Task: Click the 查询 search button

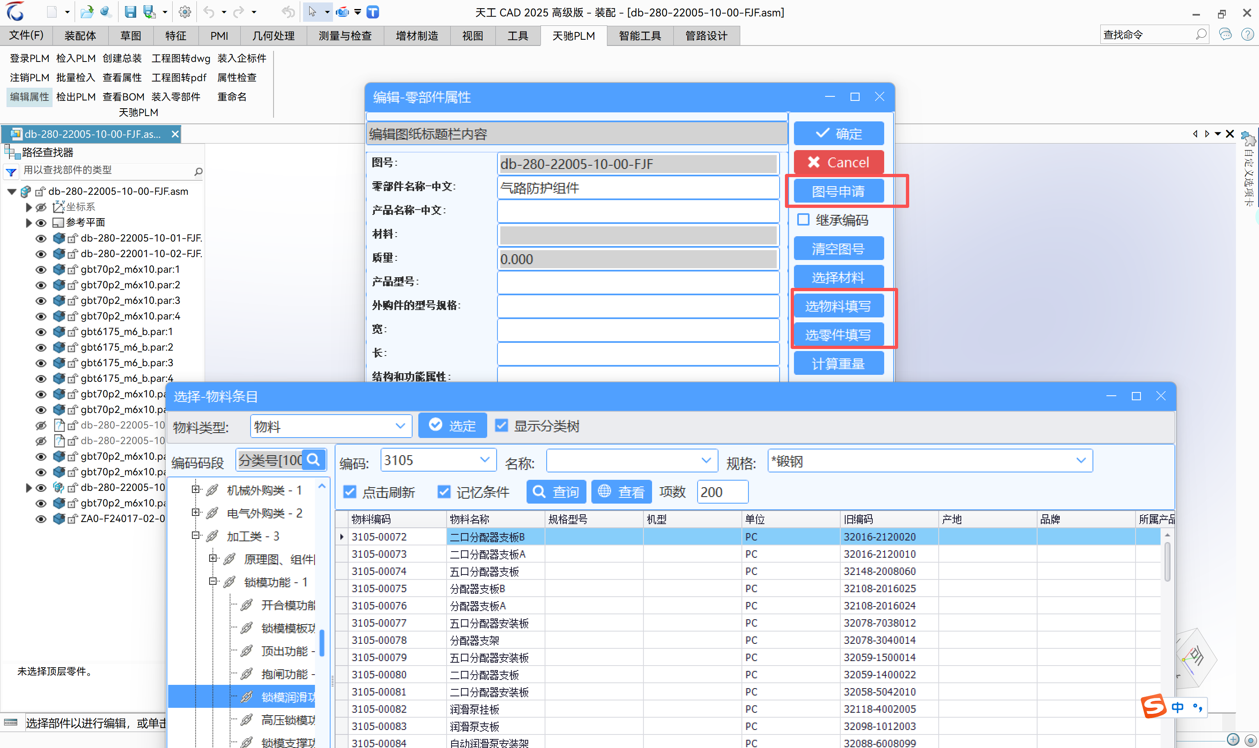Action: pyautogui.click(x=557, y=492)
